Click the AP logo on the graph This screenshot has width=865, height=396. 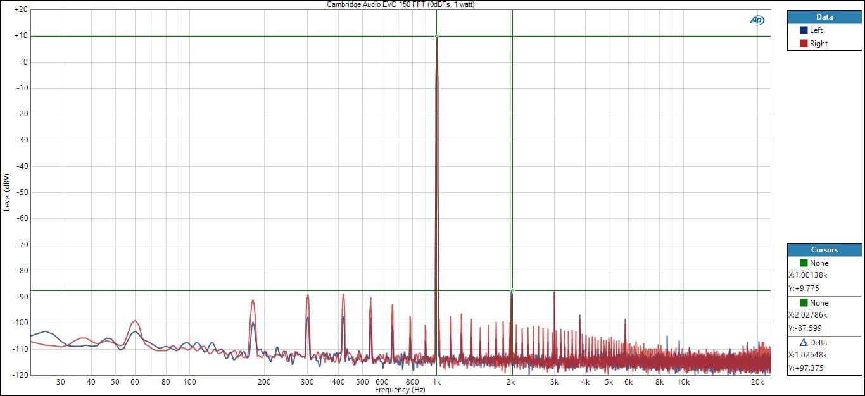point(757,20)
